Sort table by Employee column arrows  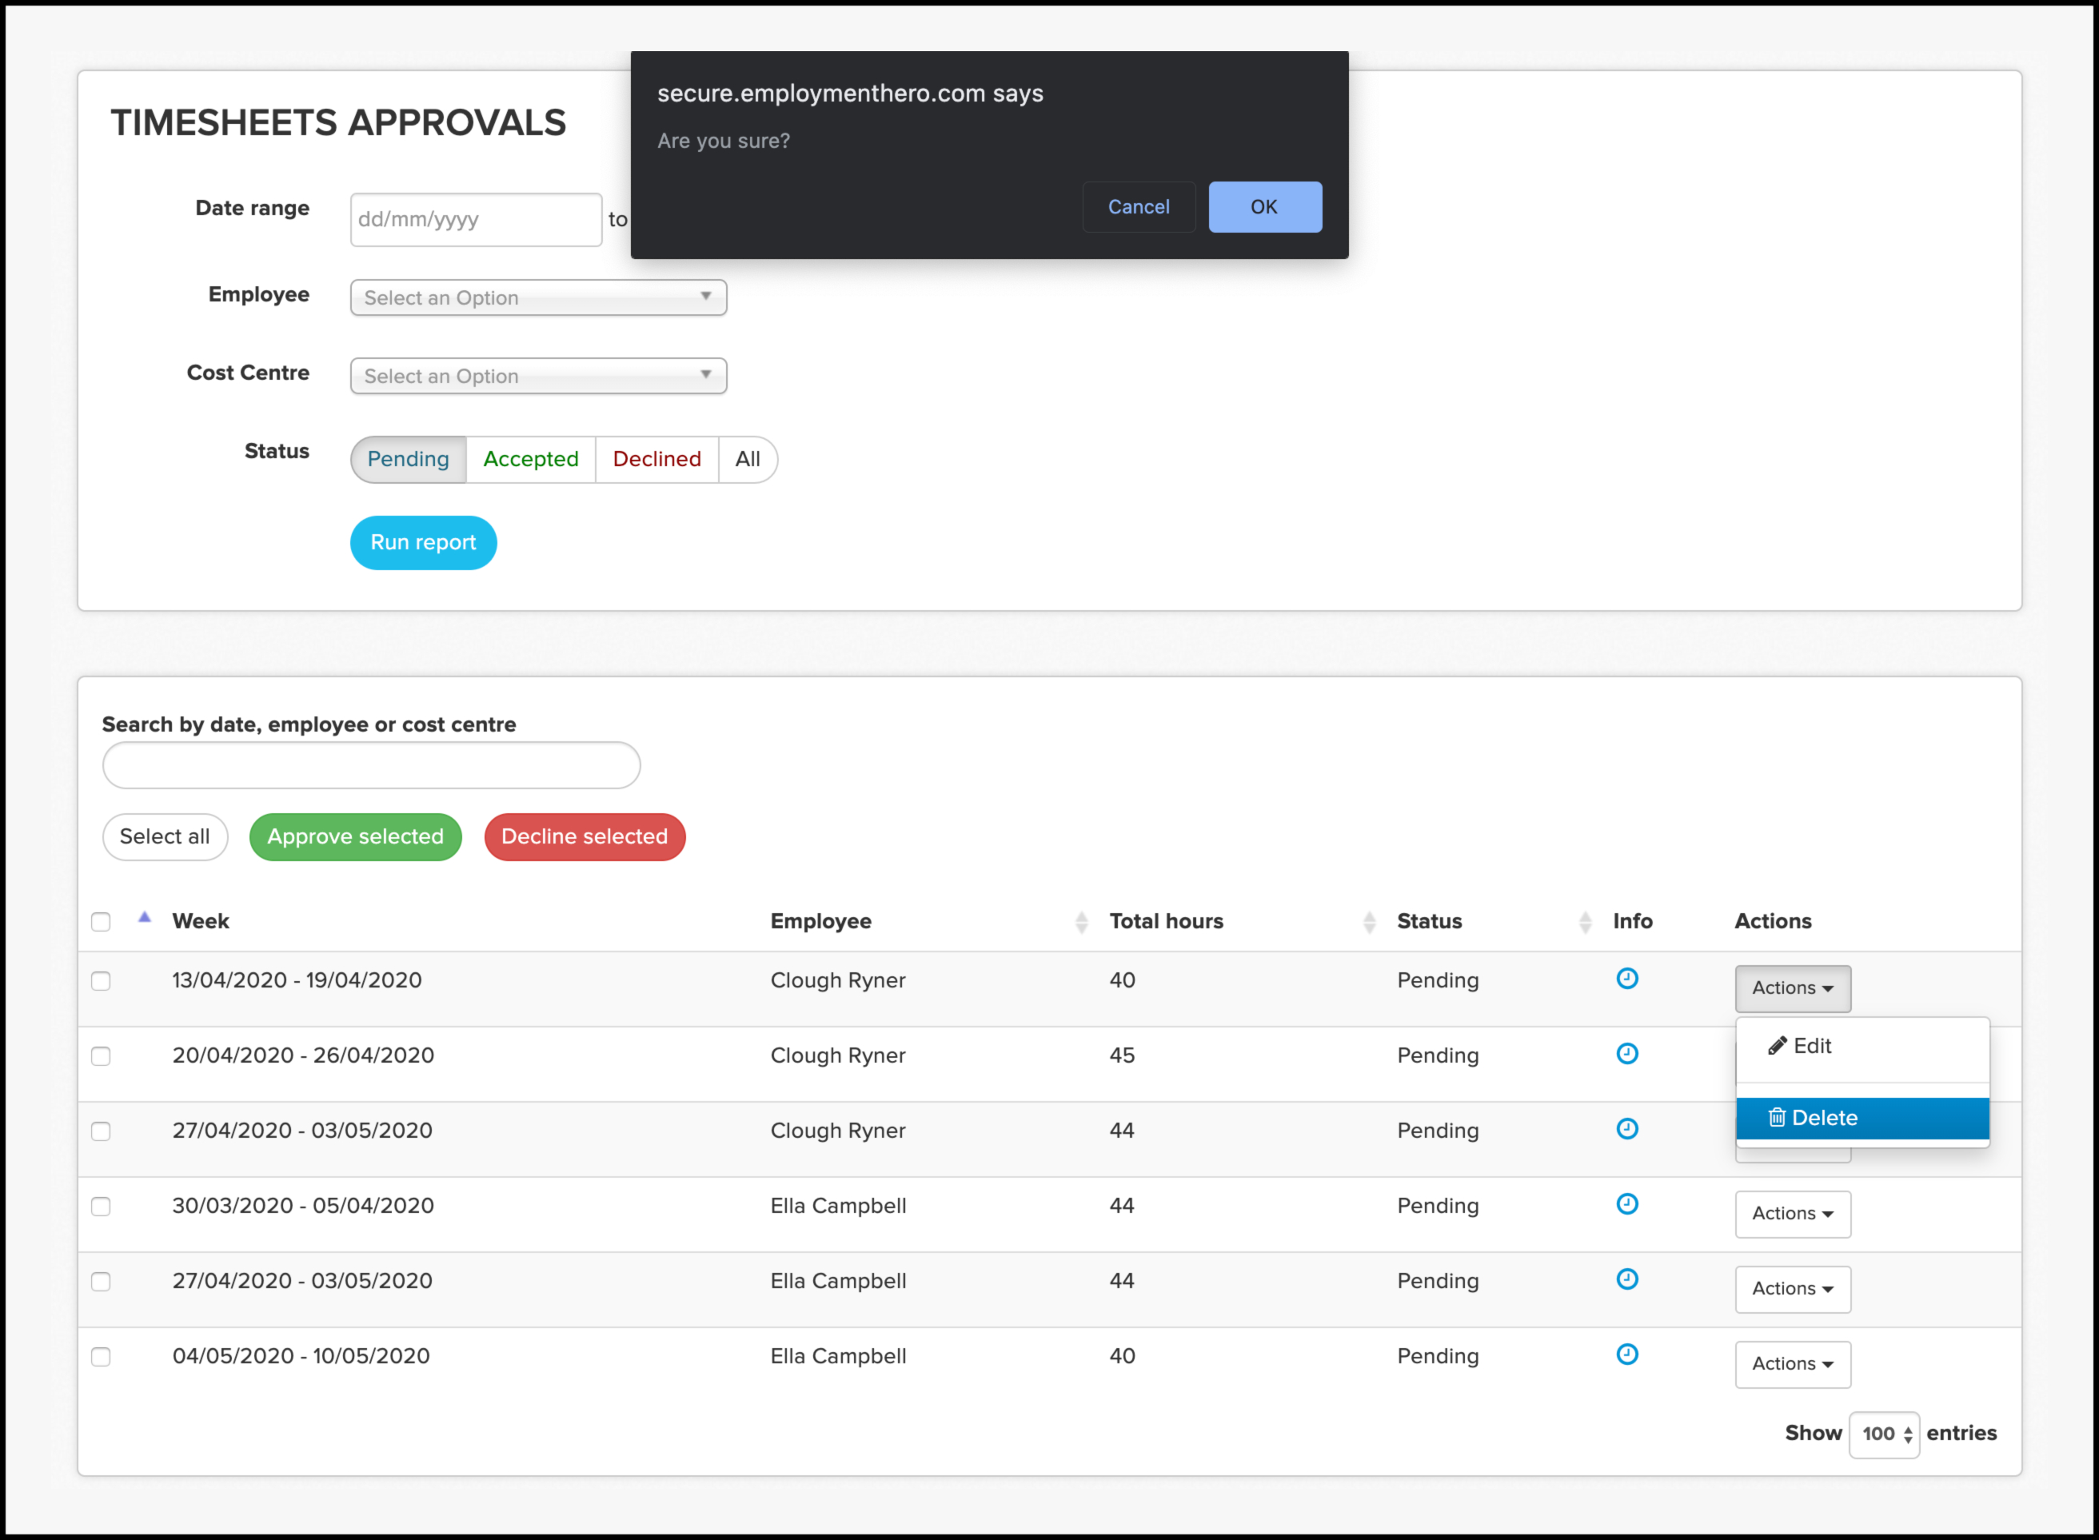tap(1081, 922)
